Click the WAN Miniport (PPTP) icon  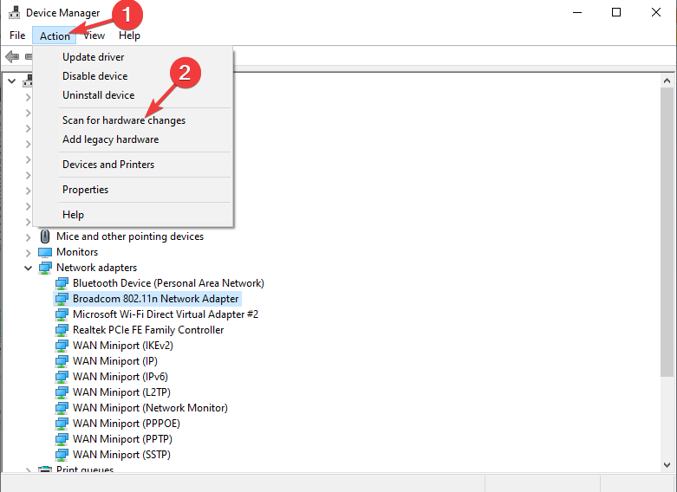point(62,438)
